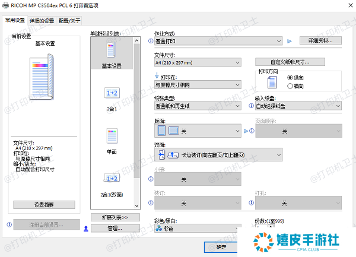
Task: Click info icon beside 作业方式 dropdown
Action: [x=150, y=42]
